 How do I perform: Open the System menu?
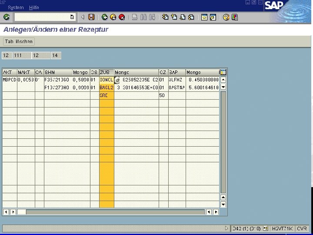16,7
